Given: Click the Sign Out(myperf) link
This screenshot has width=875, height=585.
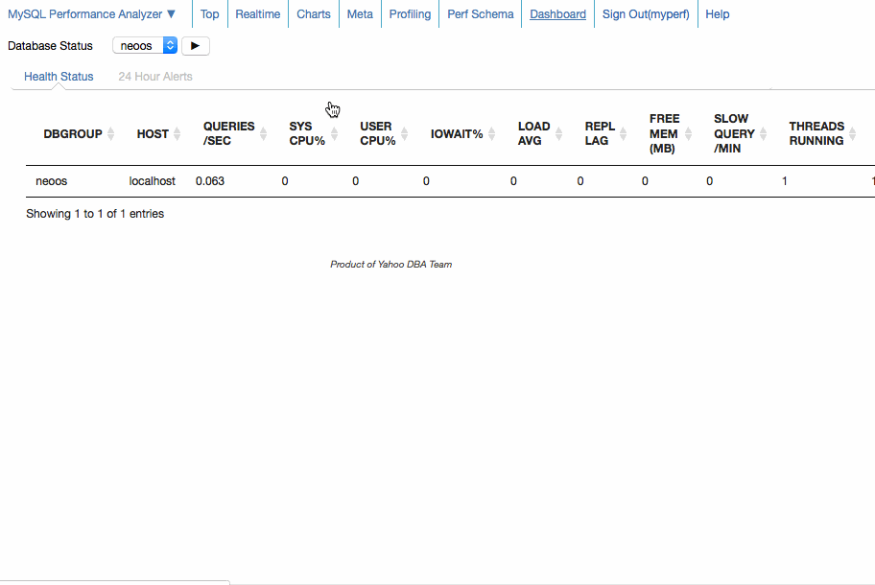Looking at the screenshot, I should point(646,13).
